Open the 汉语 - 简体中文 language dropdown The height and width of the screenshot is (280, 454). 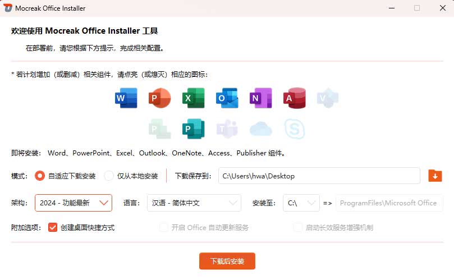[194, 203]
